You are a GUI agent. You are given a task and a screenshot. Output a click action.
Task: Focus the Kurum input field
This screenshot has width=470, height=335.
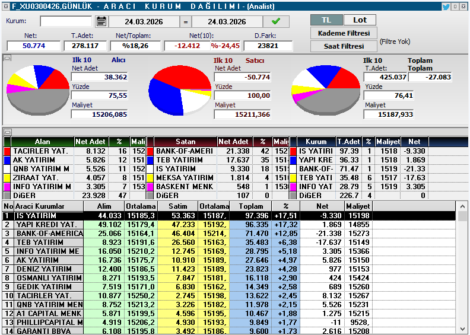(x=66, y=21)
